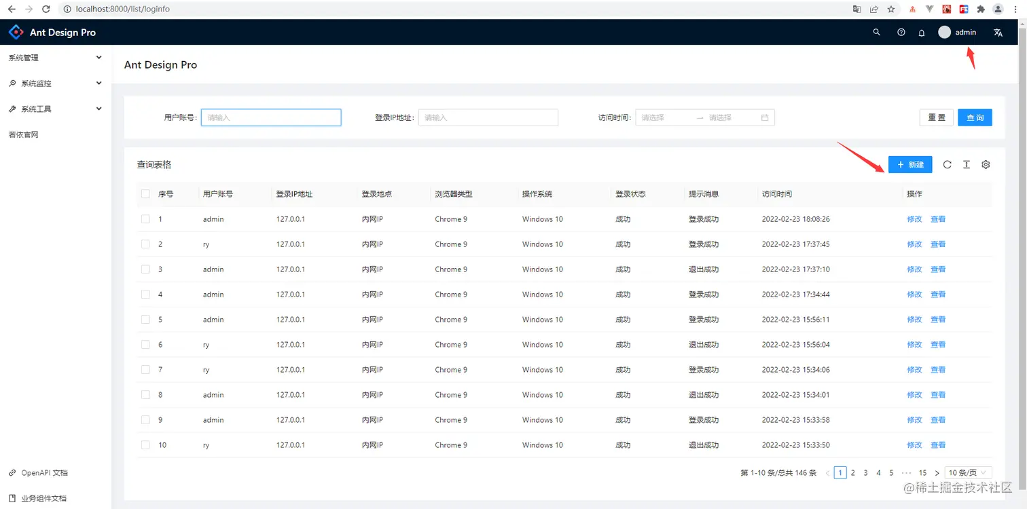
Task: Open the browser extensions puzzle icon
Action: pos(981,9)
